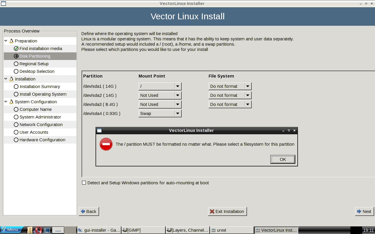Click the Mount Point column header

[x=152, y=76]
